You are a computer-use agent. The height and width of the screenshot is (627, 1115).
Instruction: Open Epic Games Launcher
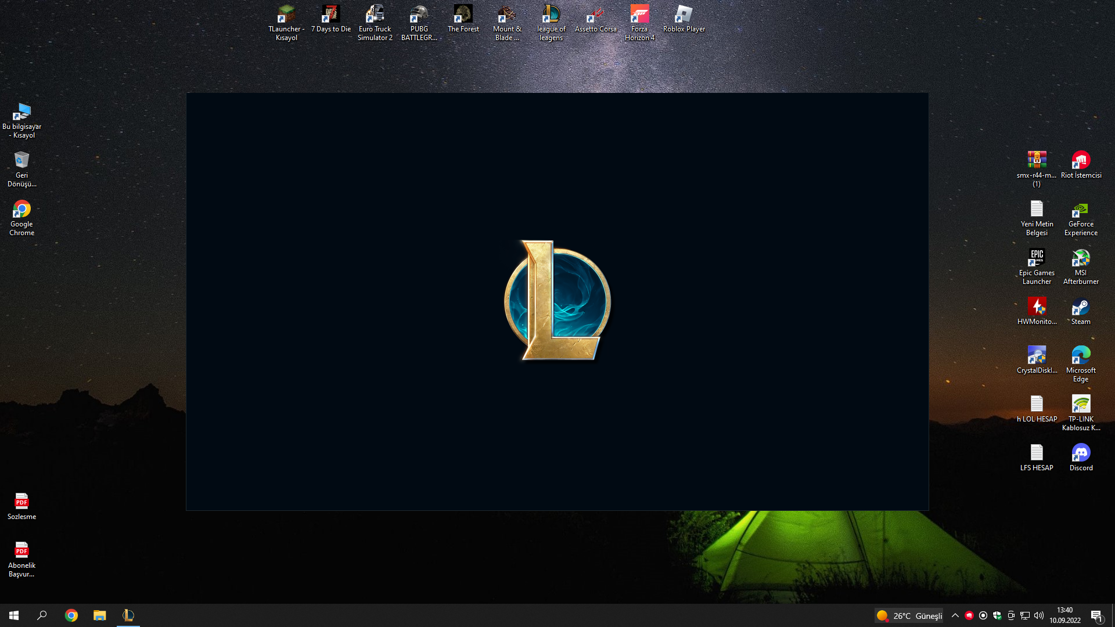(x=1037, y=257)
